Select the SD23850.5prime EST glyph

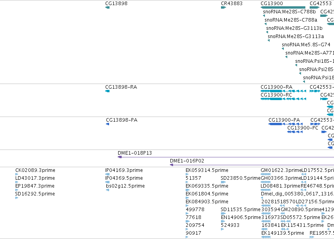click(223, 182)
